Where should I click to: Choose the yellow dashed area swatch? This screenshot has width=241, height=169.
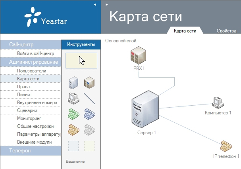pos(89,146)
